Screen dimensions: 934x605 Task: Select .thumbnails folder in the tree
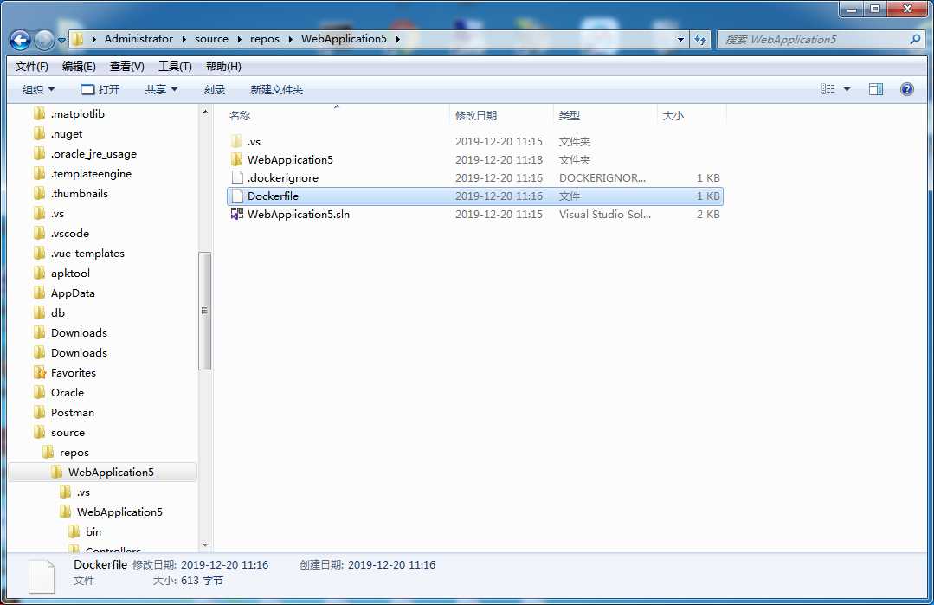pyautogui.click(x=80, y=194)
